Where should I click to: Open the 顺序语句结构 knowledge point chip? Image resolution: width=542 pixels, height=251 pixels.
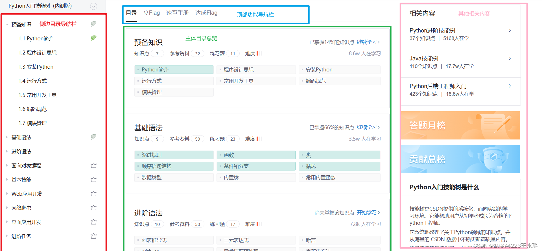174,166
